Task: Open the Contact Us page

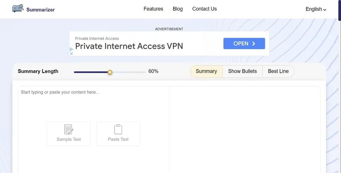Action: (204, 9)
